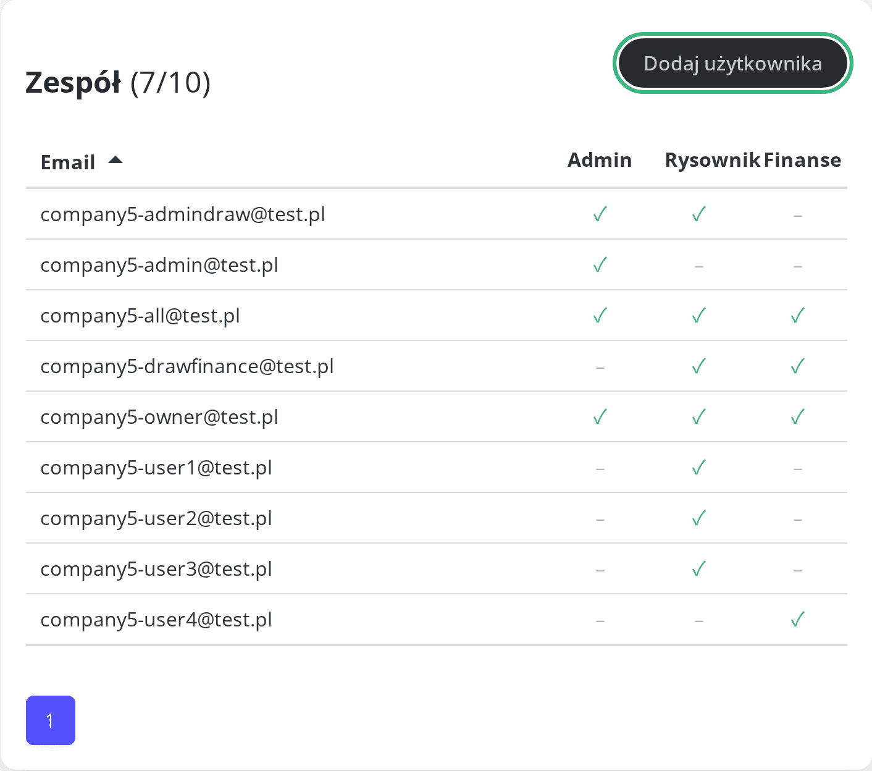Click the Dodaj użytkownika button
The image size is (872, 771).
point(732,63)
